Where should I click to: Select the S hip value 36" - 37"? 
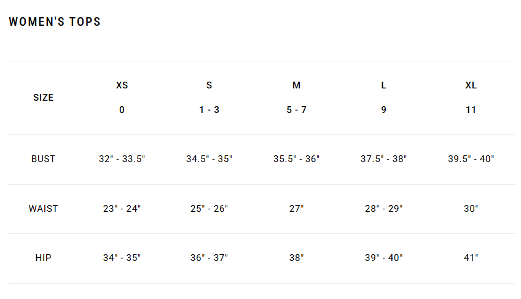click(209, 258)
